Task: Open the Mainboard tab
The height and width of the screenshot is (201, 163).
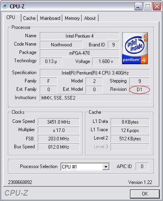Action: click(50, 18)
